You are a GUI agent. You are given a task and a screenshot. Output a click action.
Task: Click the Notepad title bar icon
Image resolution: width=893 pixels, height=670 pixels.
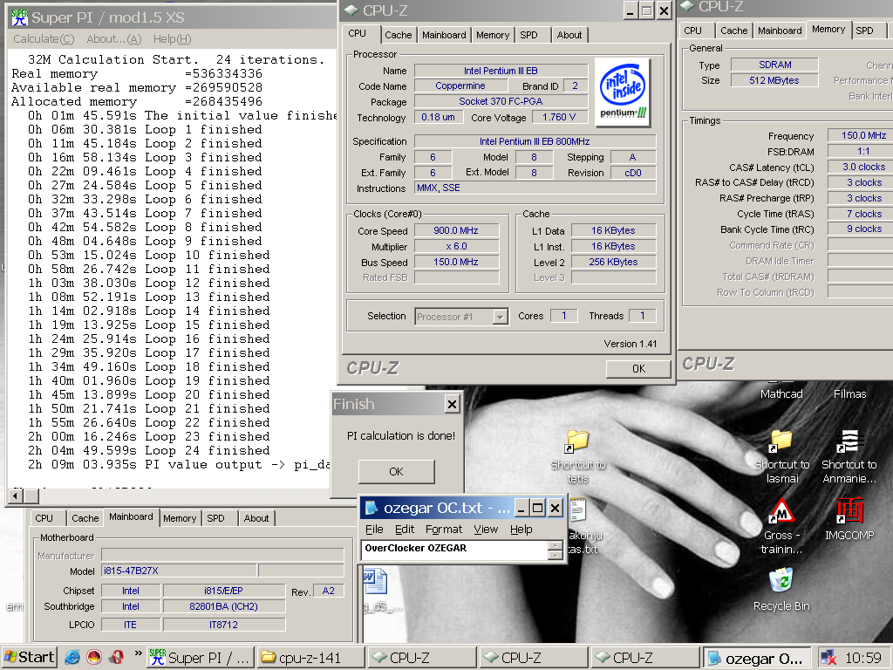coord(371,508)
